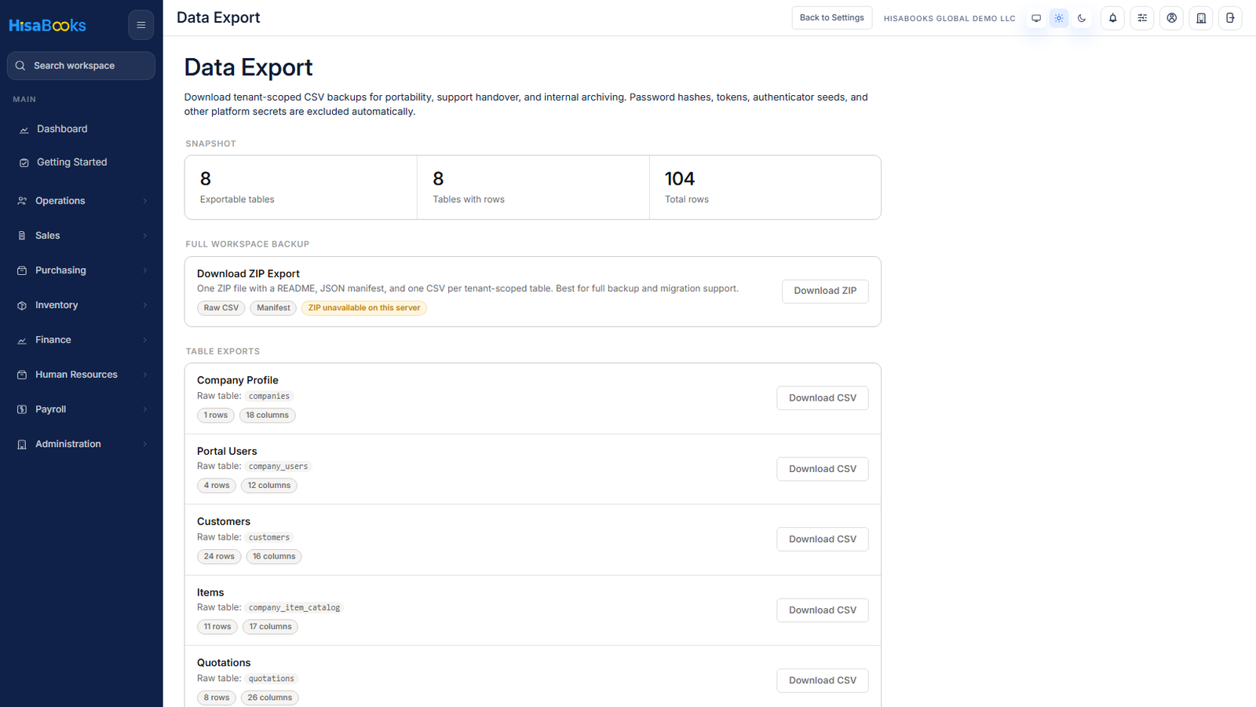Expand the Purchasing menu chevron
The height and width of the screenshot is (707, 1256).
(x=145, y=270)
